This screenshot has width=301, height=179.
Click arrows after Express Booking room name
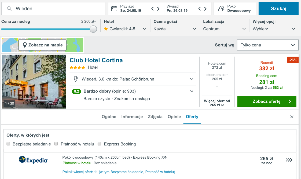click(164, 157)
